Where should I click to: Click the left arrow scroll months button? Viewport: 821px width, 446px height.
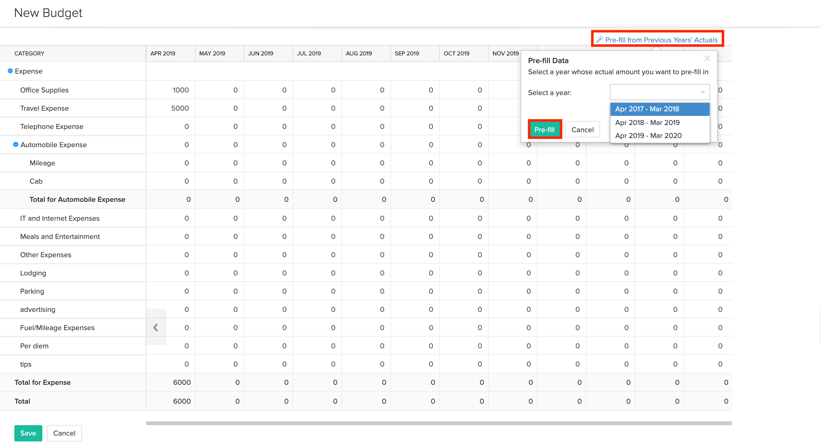click(x=156, y=327)
